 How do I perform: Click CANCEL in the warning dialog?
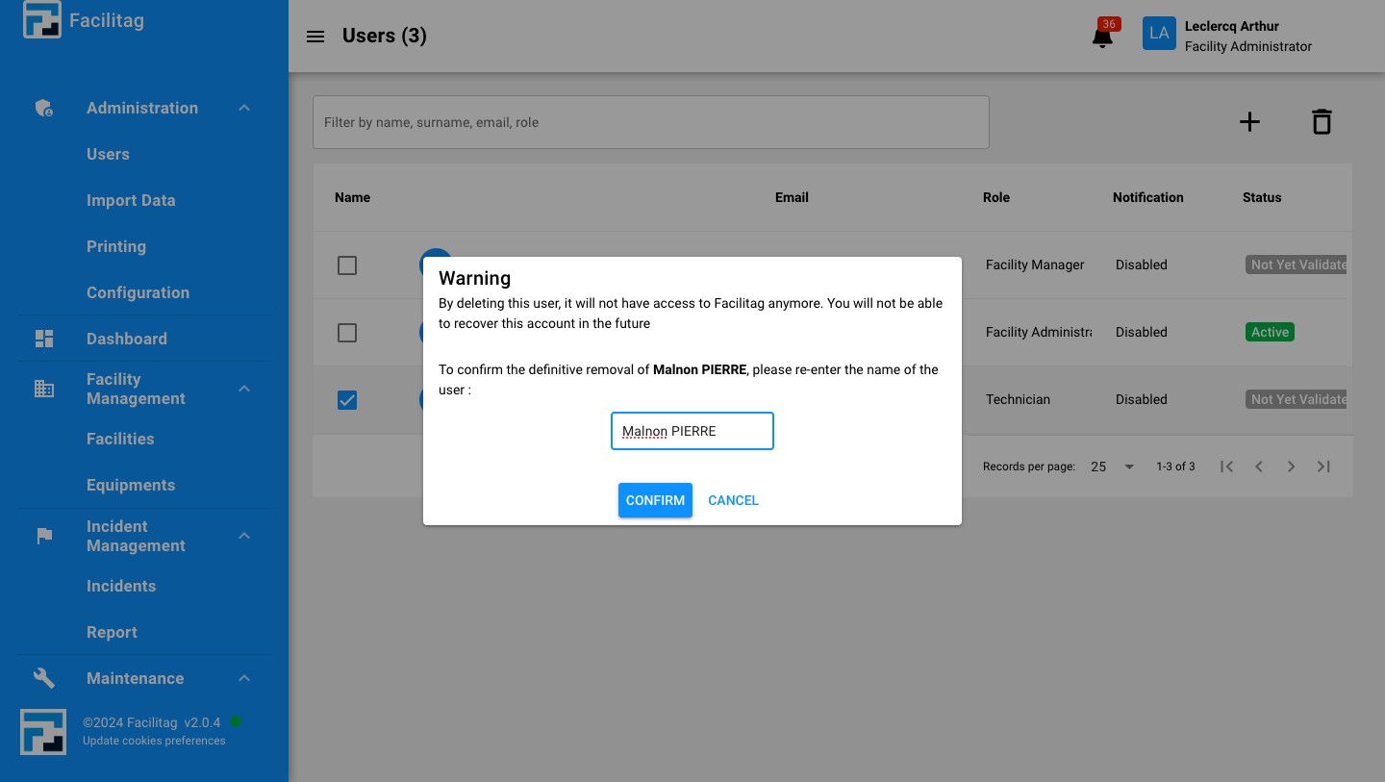[x=733, y=500]
